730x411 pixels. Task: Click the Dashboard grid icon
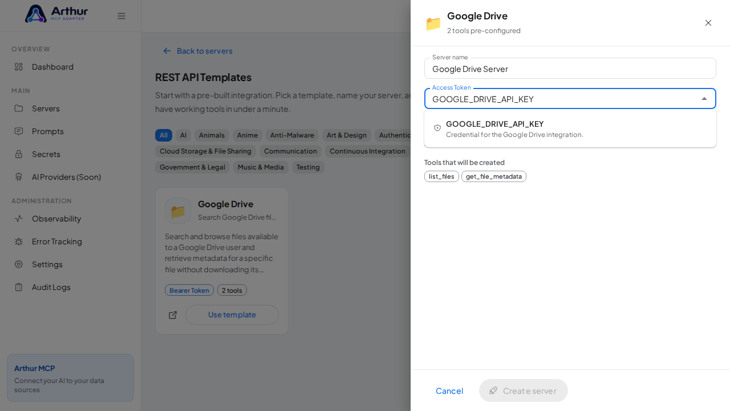pyautogui.click(x=19, y=67)
